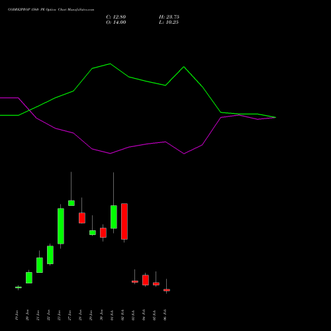Click the tall green candle for 23 Jan

click(x=61, y=226)
